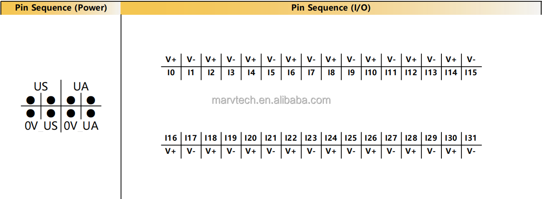Select pin I31 in the lower row
Viewport: 542px width, 199px height.
[471, 138]
